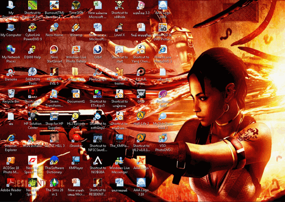Open the My Documents desktop icon
Image resolution: width=285 pixels, height=202 pixels.
pos(11,5)
